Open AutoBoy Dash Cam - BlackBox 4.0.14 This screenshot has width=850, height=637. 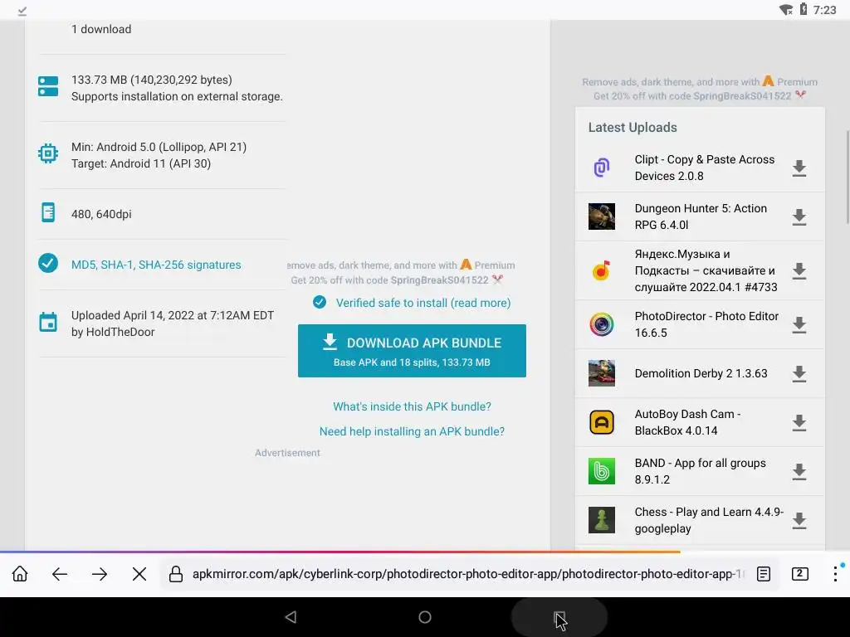687,422
